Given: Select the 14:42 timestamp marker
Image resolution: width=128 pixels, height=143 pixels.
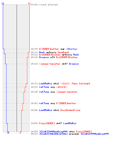Looking at the screenshot, I should click(x=34, y=103).
